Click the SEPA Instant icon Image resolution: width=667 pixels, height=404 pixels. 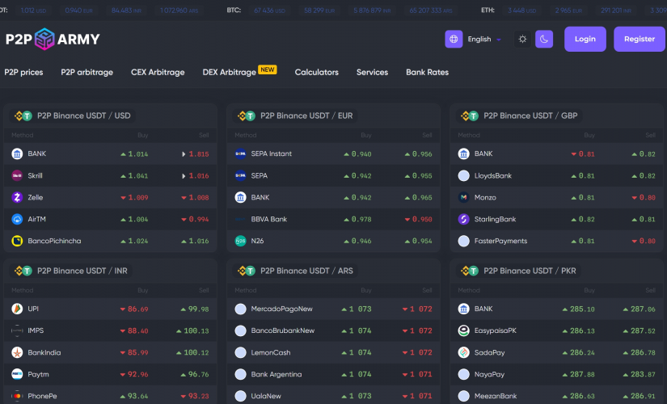[240, 154]
